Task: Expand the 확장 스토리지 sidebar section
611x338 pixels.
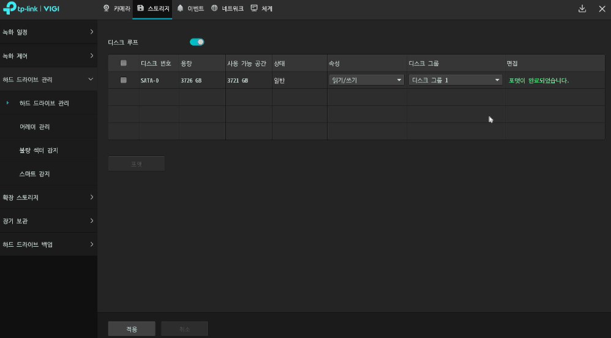Action: 48,198
